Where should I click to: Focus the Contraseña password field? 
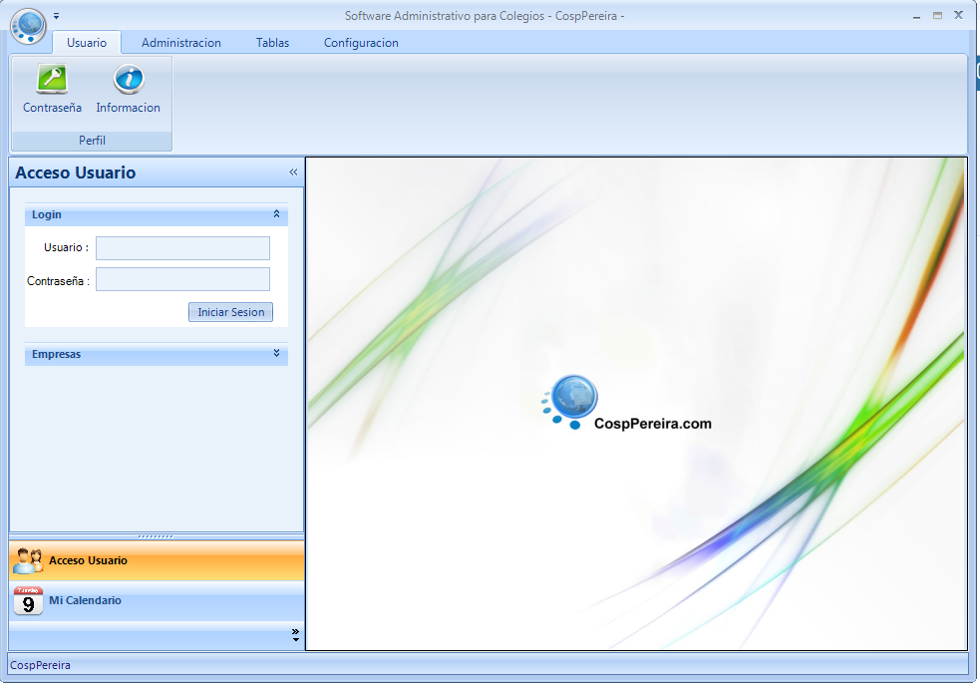[182, 279]
